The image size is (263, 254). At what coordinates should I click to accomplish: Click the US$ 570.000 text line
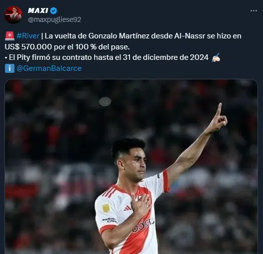(x=67, y=47)
